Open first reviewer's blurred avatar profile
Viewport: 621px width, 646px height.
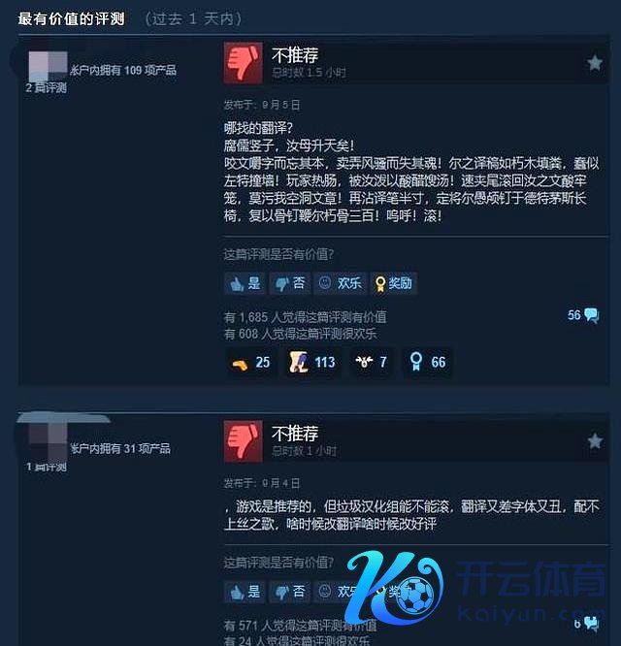tap(48, 66)
